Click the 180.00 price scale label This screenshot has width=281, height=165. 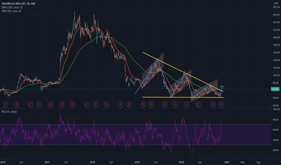(276, 45)
